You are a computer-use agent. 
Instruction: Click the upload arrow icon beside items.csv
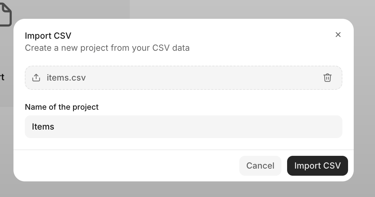pos(36,78)
